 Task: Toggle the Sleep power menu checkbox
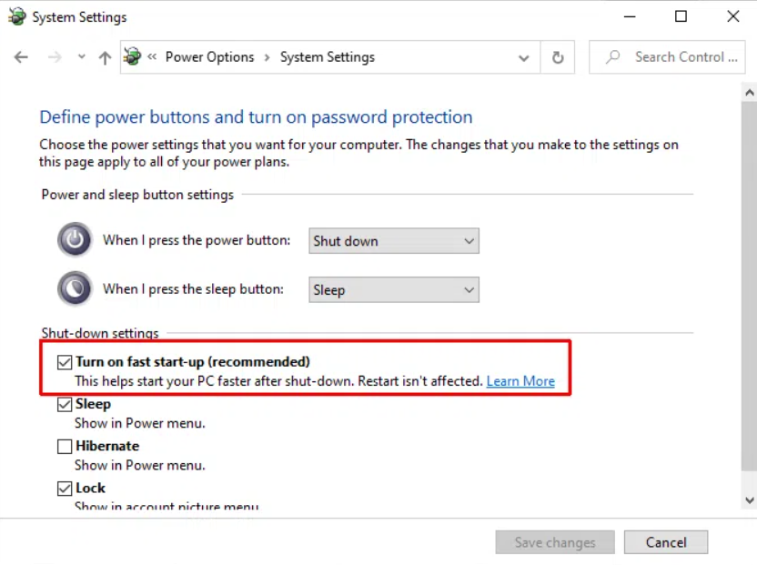[x=65, y=404]
